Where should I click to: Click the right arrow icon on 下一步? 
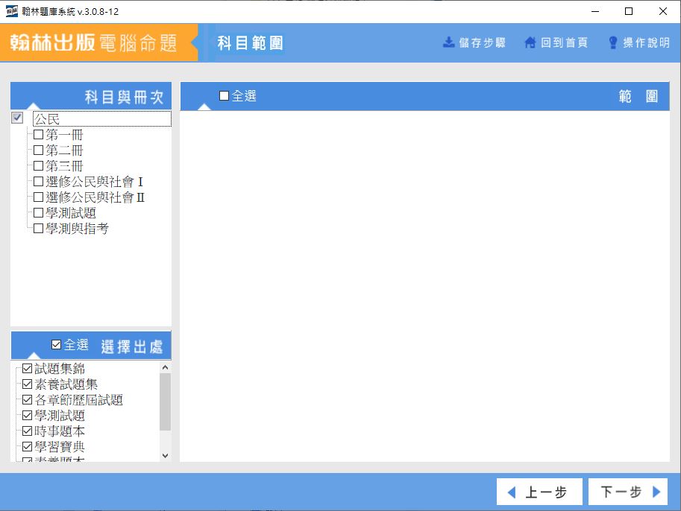(x=656, y=492)
